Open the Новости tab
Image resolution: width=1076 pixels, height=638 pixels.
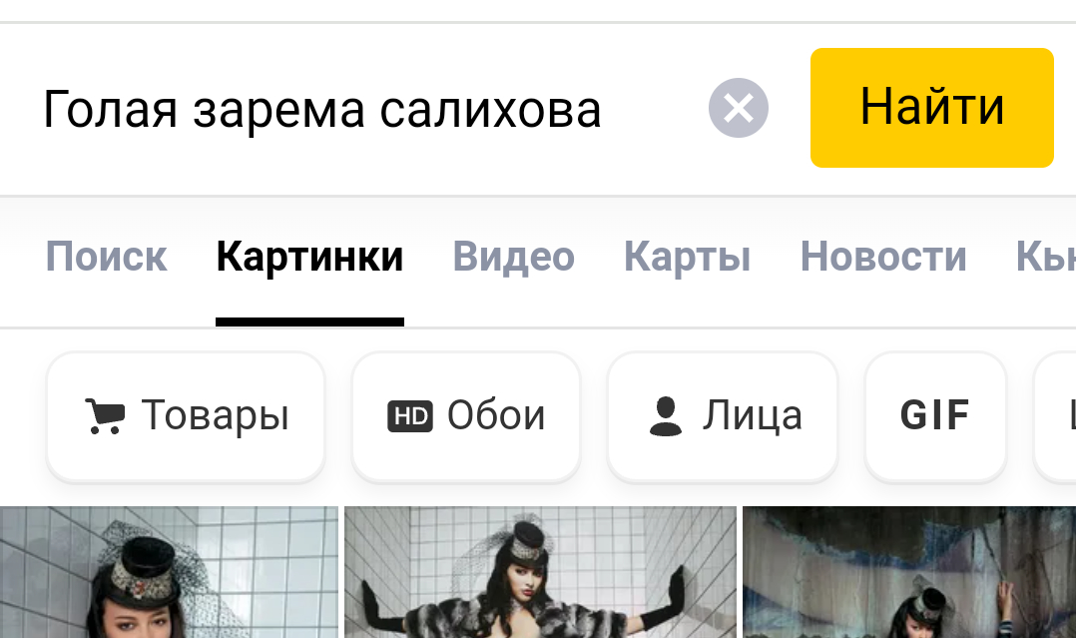(883, 257)
